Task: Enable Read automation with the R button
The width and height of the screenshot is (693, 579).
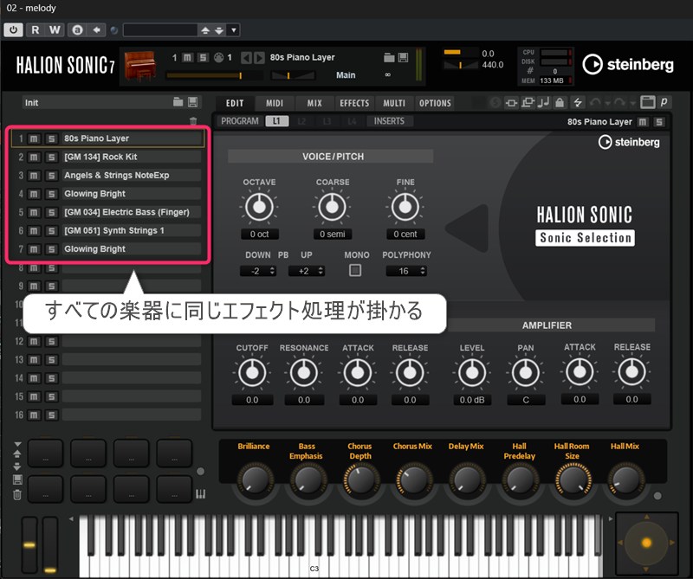Action: coord(36,29)
